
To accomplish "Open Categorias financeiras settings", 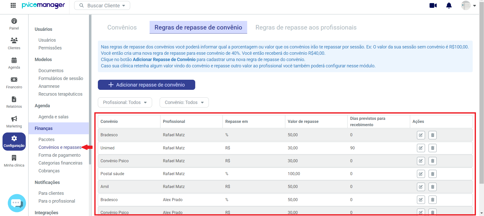I will [x=61, y=163].
